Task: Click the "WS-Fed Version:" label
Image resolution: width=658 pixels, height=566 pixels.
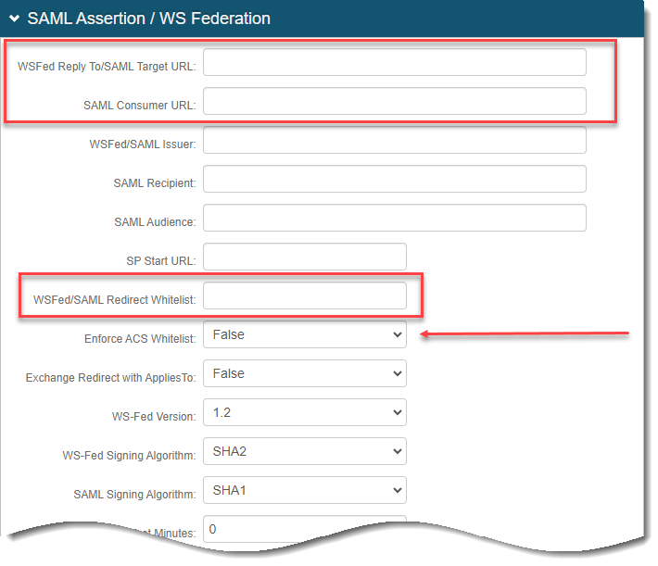Action: click(x=154, y=417)
